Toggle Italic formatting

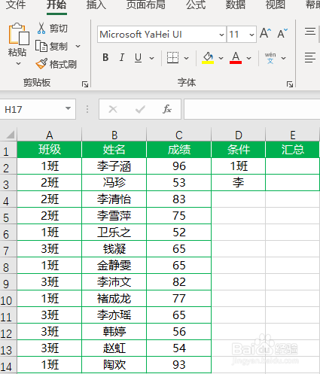[x=122, y=58]
